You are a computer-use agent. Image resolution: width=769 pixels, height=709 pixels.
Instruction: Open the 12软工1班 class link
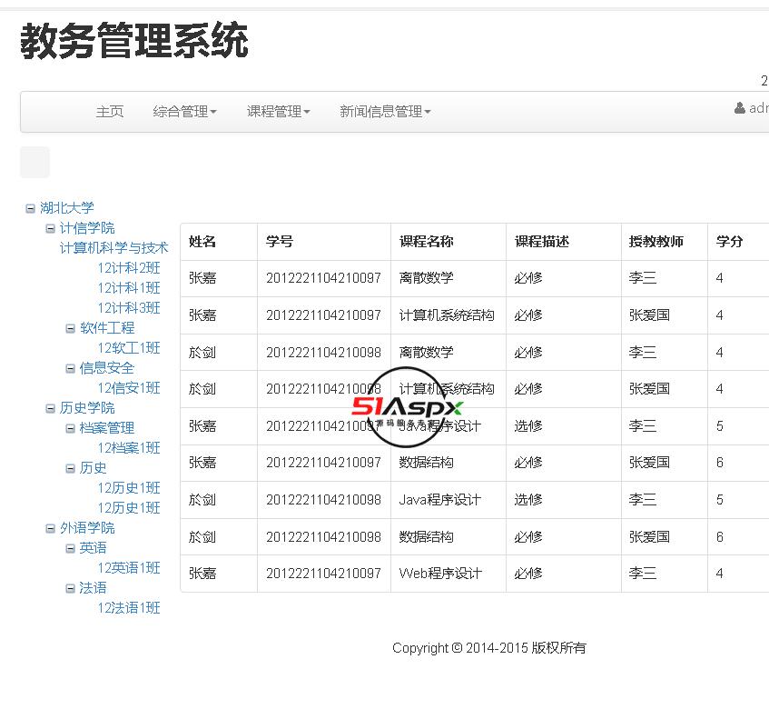[129, 348]
